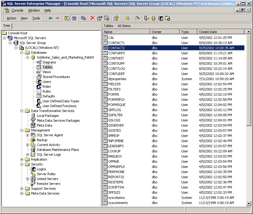Collapse the Data Transformation Services folder
This screenshot has height=214, width=253.
pyautogui.click(x=22, y=111)
